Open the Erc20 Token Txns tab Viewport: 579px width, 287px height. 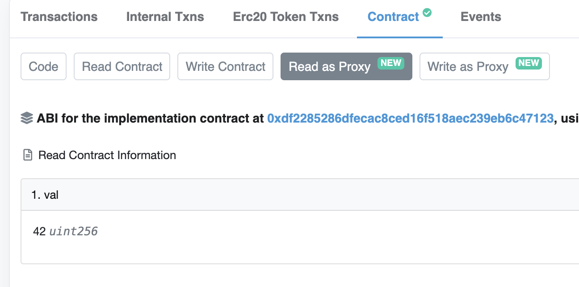point(286,17)
